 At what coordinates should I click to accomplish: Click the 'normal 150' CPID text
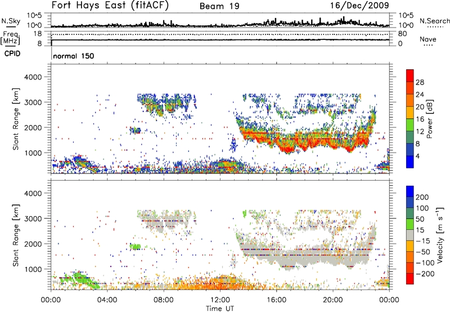pyautogui.click(x=74, y=56)
